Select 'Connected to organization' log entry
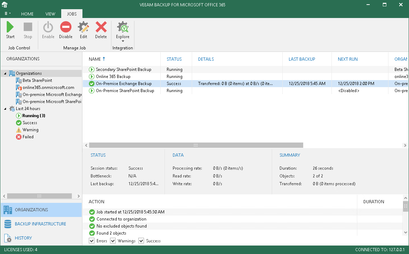 coord(121,219)
